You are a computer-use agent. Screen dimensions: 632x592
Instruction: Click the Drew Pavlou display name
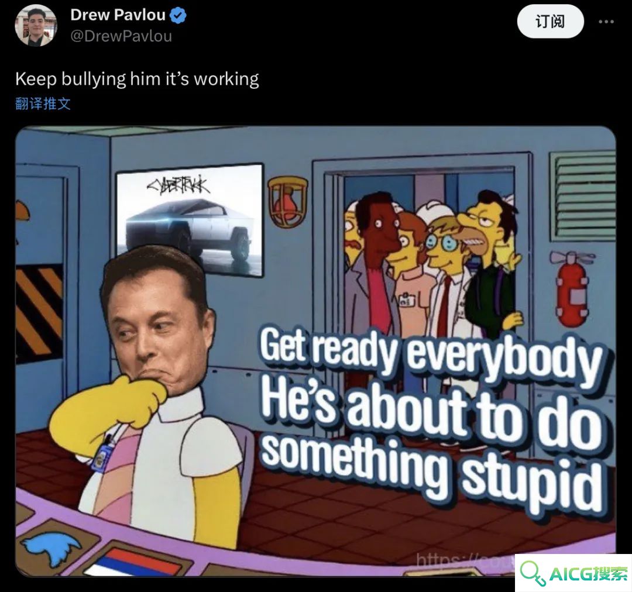(x=118, y=15)
